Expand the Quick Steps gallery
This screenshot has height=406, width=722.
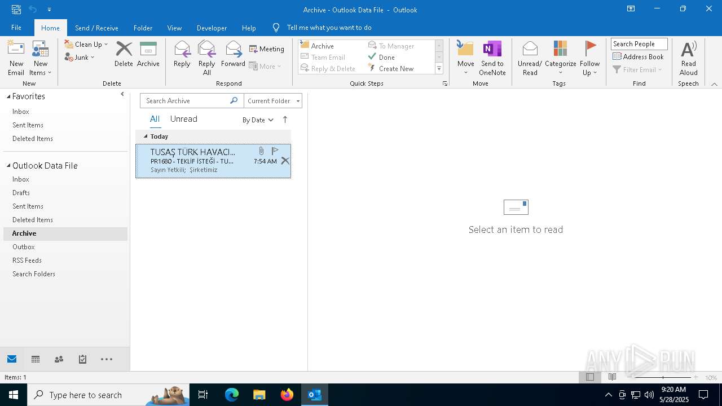[x=439, y=69]
